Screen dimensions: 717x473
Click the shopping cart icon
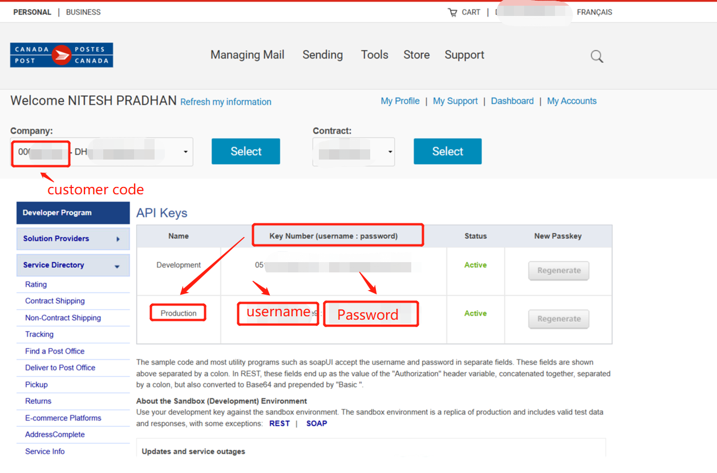coord(452,13)
